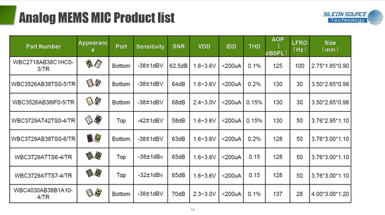Click the 70dB SNR value
The width and height of the screenshot is (385, 215).
tap(179, 193)
